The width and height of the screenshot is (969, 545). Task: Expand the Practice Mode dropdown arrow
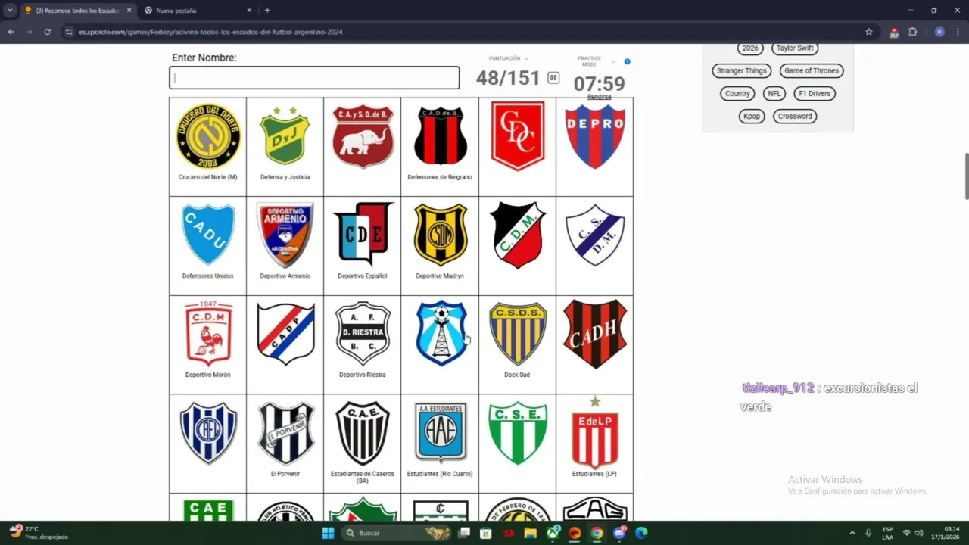[x=613, y=61]
